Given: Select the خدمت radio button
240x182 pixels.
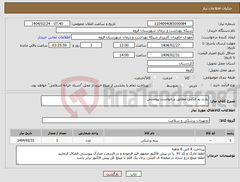Looking at the screenshot, I should coord(177,77).
